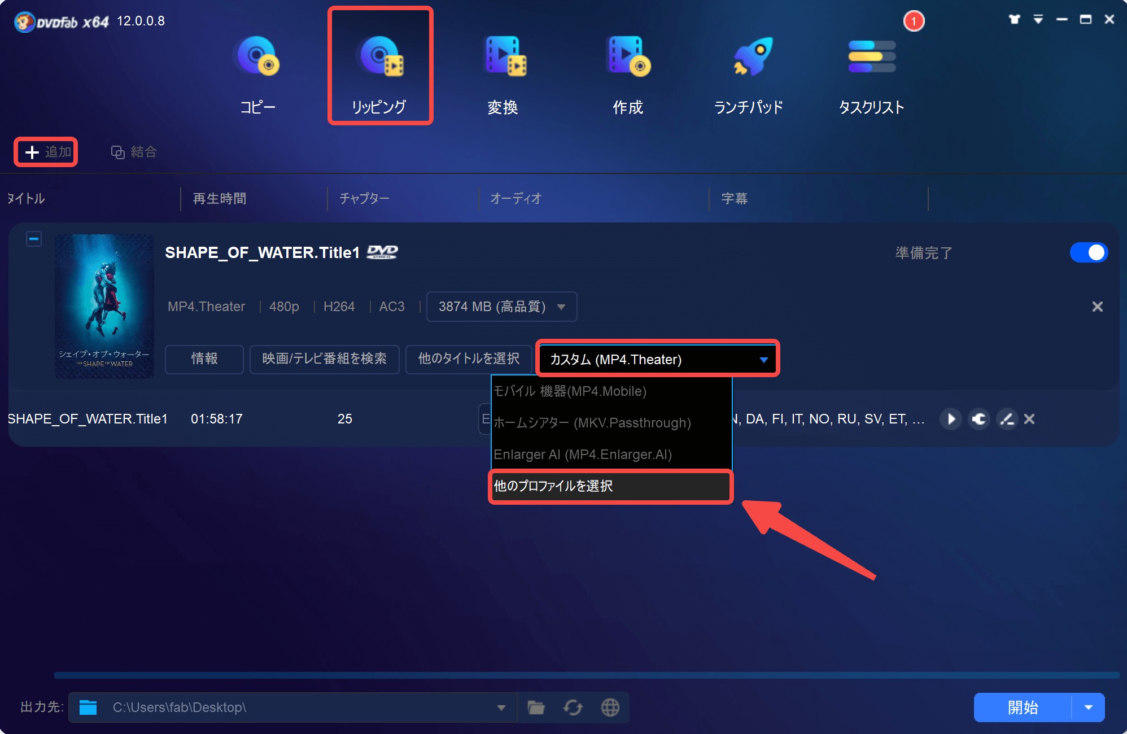The width and height of the screenshot is (1127, 734).
Task: Remove the SHAPE_OF_WATER source with X
Action: point(1097,307)
